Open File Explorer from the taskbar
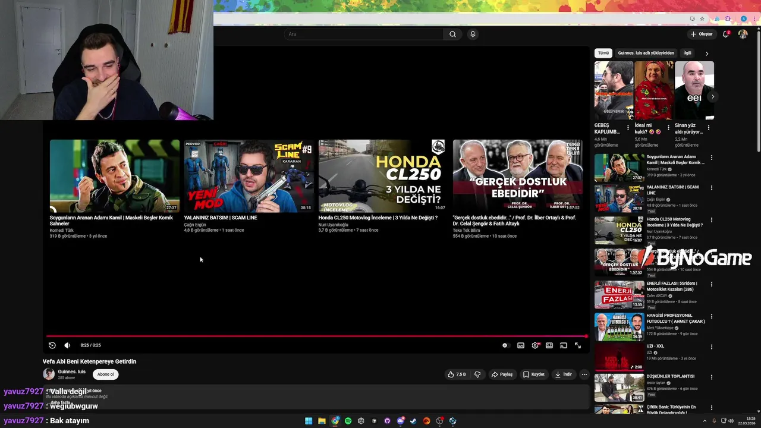Viewport: 761px width, 428px height. click(x=322, y=421)
